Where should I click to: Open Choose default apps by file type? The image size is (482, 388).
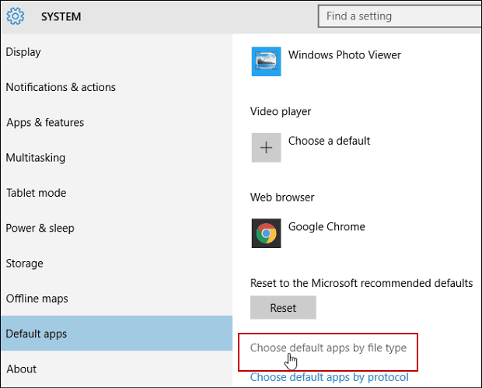tap(328, 348)
